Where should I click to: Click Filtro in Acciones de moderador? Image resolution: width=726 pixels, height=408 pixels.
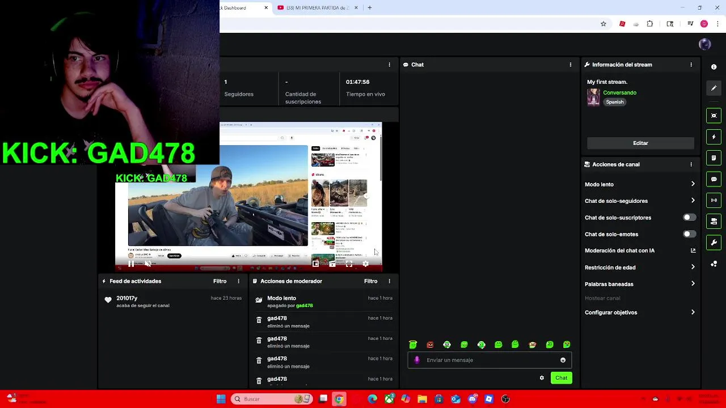pos(370,281)
